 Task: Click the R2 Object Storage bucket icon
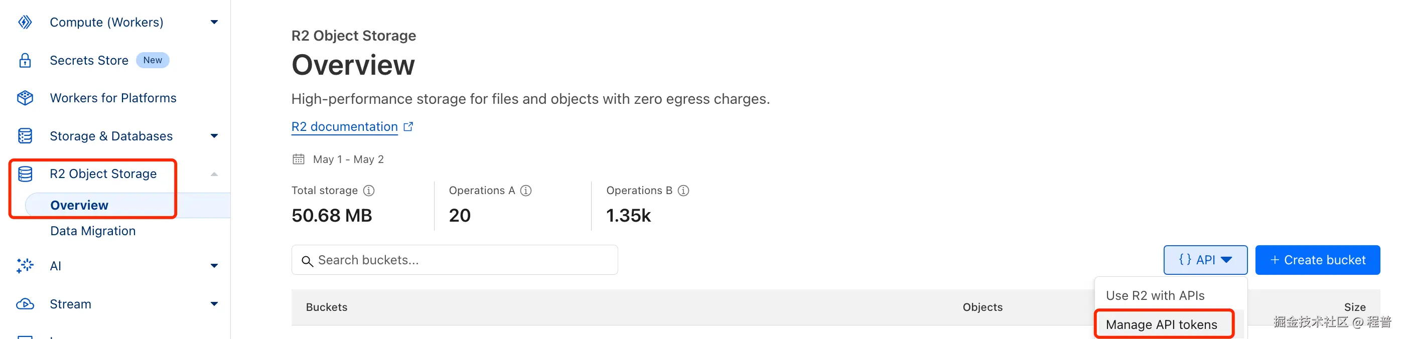25,174
